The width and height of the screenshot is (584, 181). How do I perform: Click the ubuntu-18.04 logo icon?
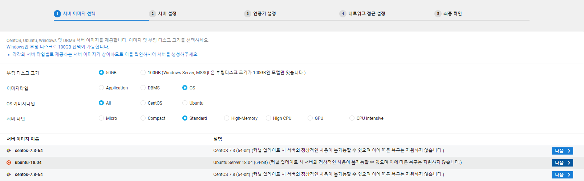click(x=9, y=163)
